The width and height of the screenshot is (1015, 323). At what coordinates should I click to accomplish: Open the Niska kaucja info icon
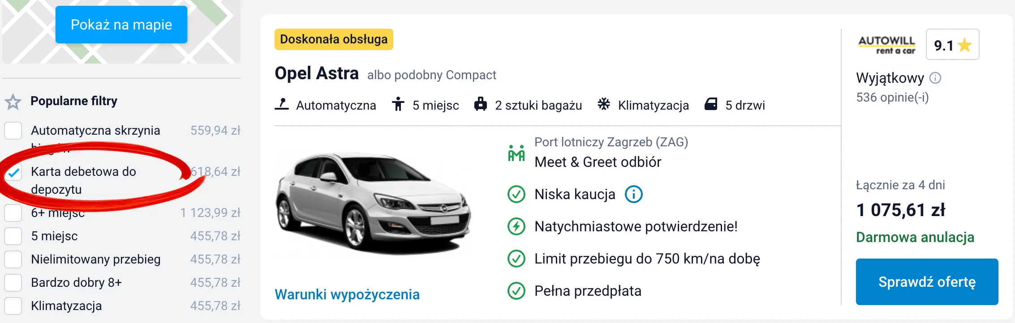633,194
